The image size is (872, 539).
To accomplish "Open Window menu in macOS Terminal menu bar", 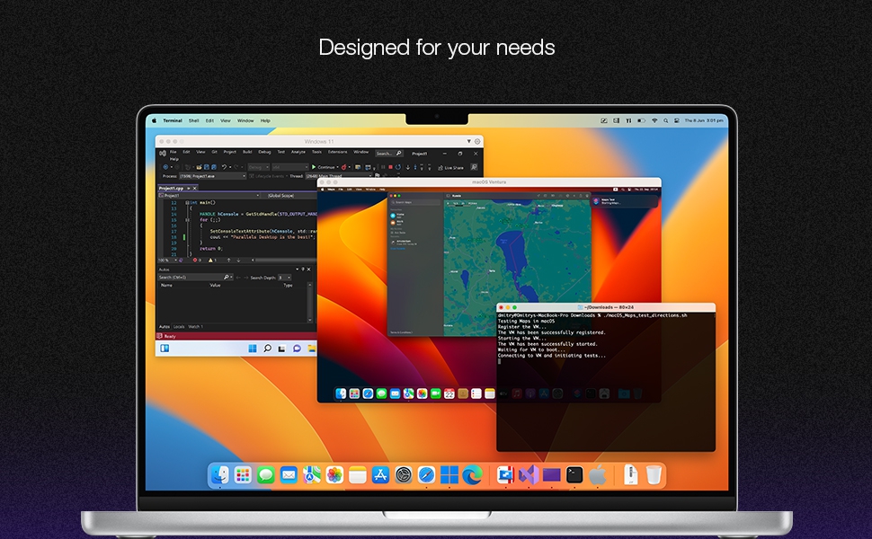I will [x=245, y=120].
